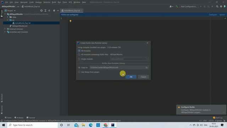The height and width of the screenshot is (128, 227).
Task: Switch to HelloWorld_Day1.kt editor tab
Action: point(72,11)
